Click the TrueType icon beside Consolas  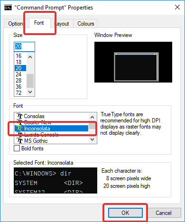coord(19,116)
